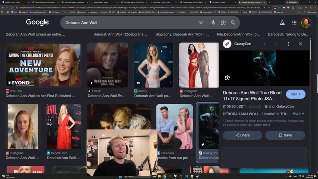This screenshot has width=318, height=179.
Task: Close the GalaxyCon image preview panel
Action: (300, 44)
